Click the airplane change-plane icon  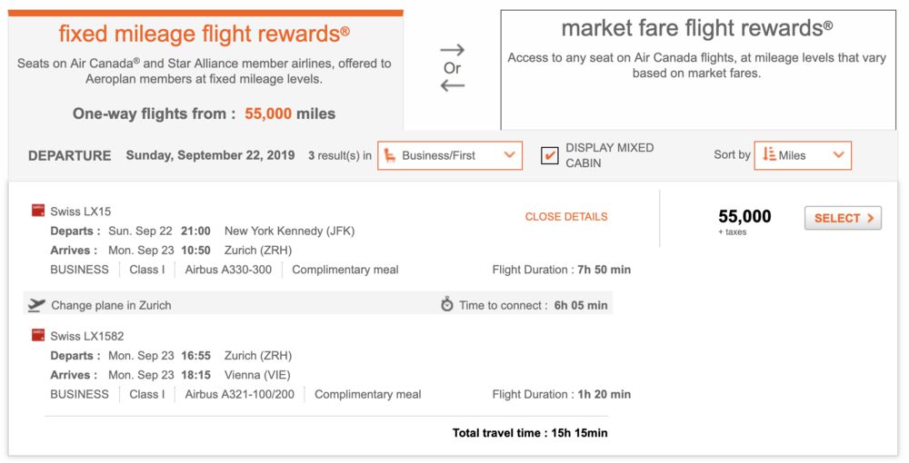point(36,305)
